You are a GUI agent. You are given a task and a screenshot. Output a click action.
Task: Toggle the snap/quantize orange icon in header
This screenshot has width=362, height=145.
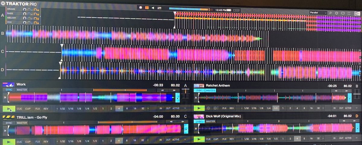(x=147, y=8)
